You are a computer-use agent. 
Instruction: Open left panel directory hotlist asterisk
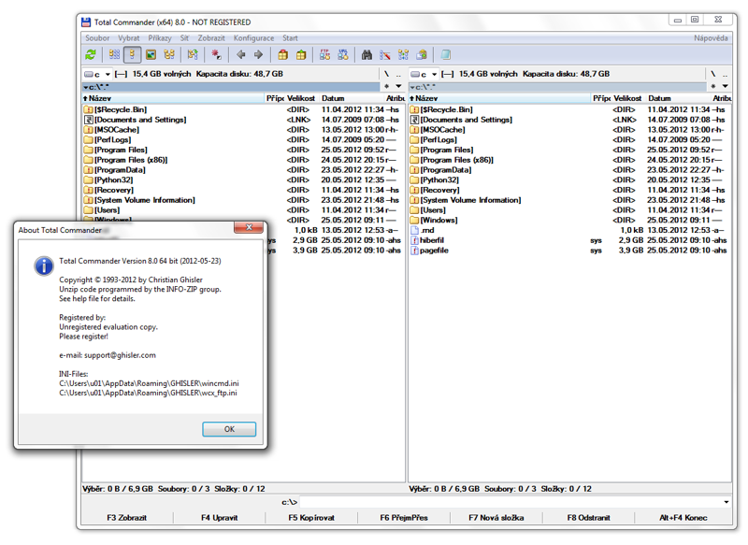[386, 86]
